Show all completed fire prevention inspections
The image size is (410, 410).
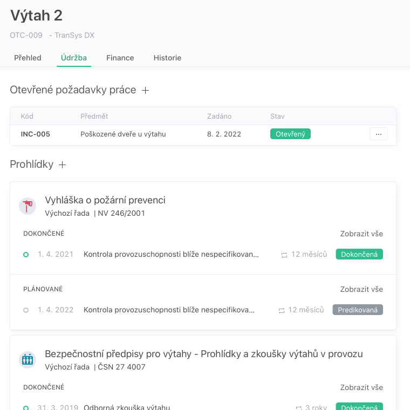[361, 234]
